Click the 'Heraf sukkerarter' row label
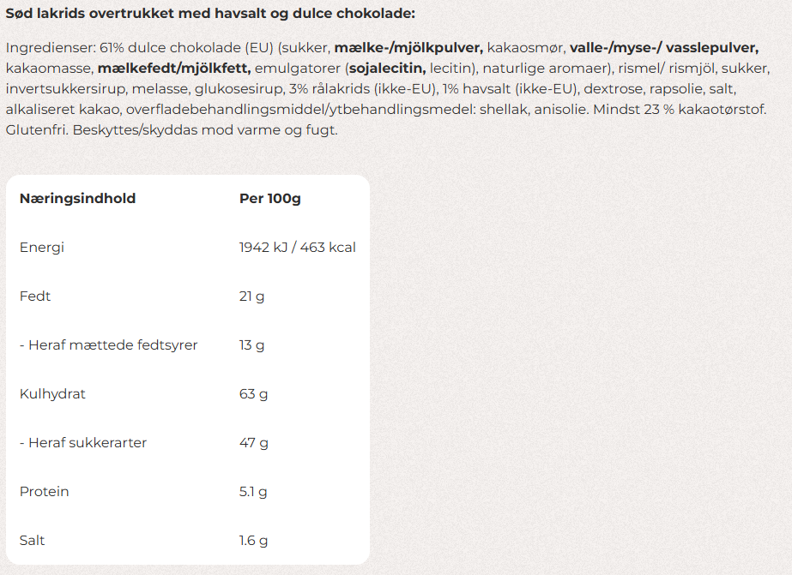 pyautogui.click(x=82, y=443)
